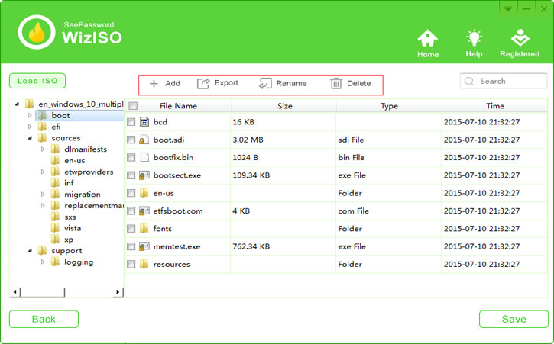
Task: Collapse the en_windows_10_multipl root node
Action: pos(17,104)
